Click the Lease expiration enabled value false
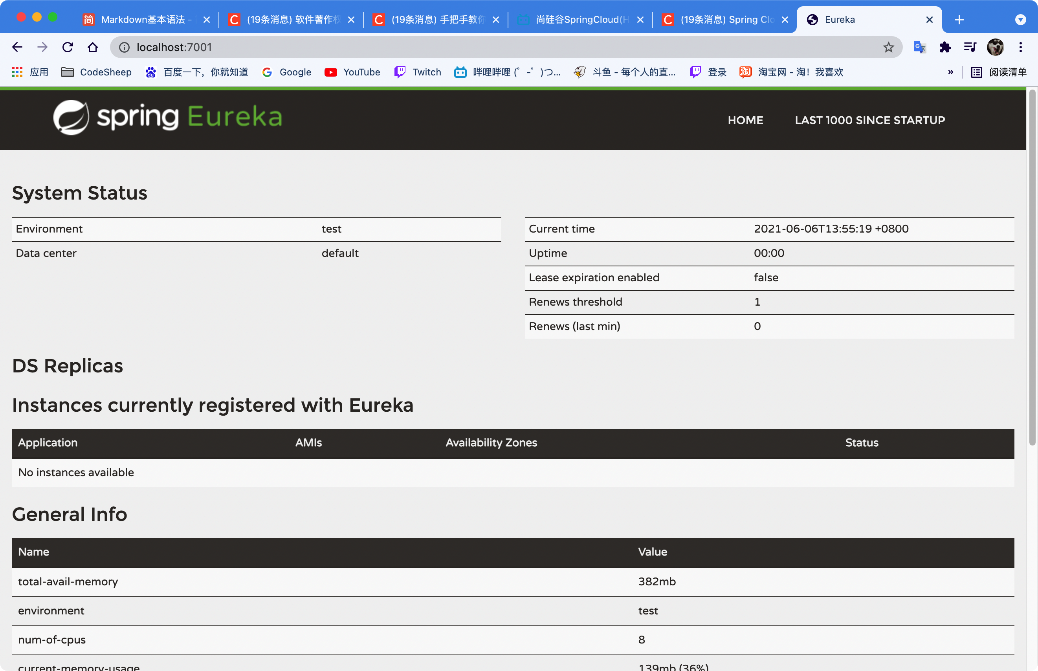Screen dimensions: 1038x671 [x=766, y=277]
